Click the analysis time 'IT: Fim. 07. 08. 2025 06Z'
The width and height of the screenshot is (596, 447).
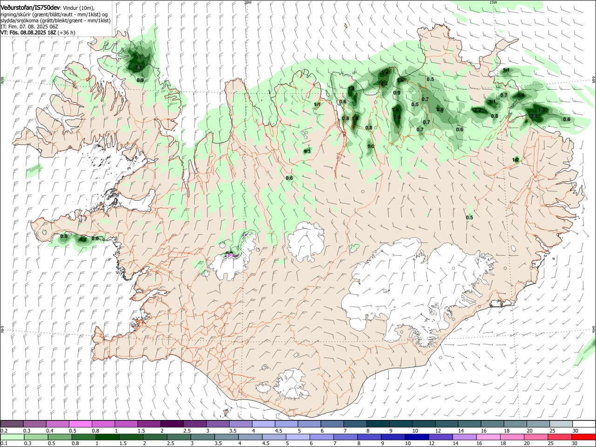click(29, 27)
